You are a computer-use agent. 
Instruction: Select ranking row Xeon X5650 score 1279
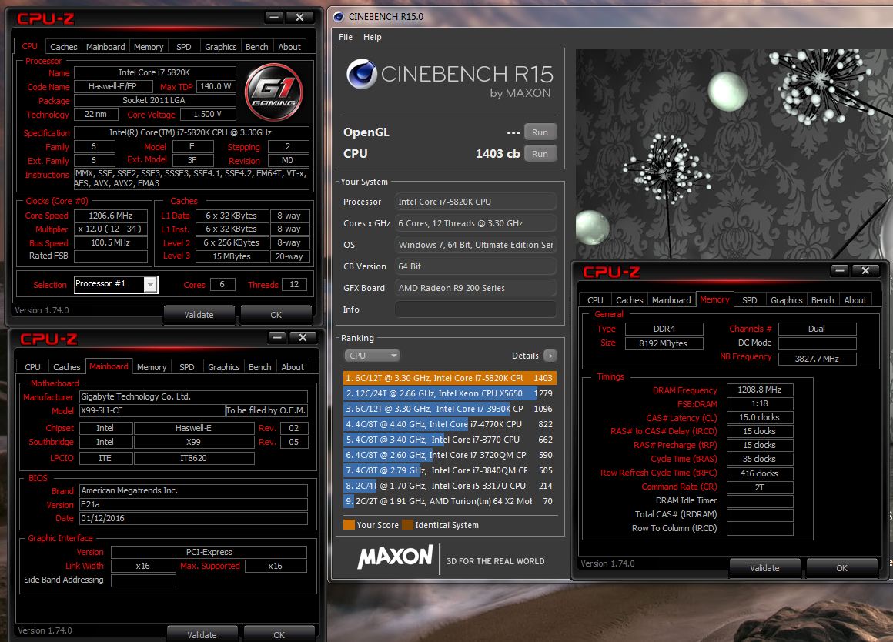click(x=450, y=393)
